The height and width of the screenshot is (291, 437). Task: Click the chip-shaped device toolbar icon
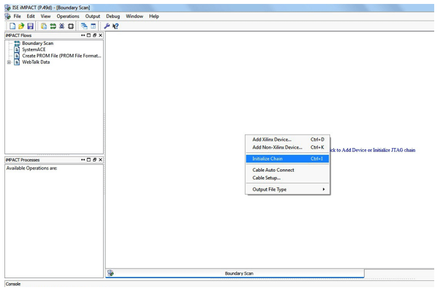[71, 26]
